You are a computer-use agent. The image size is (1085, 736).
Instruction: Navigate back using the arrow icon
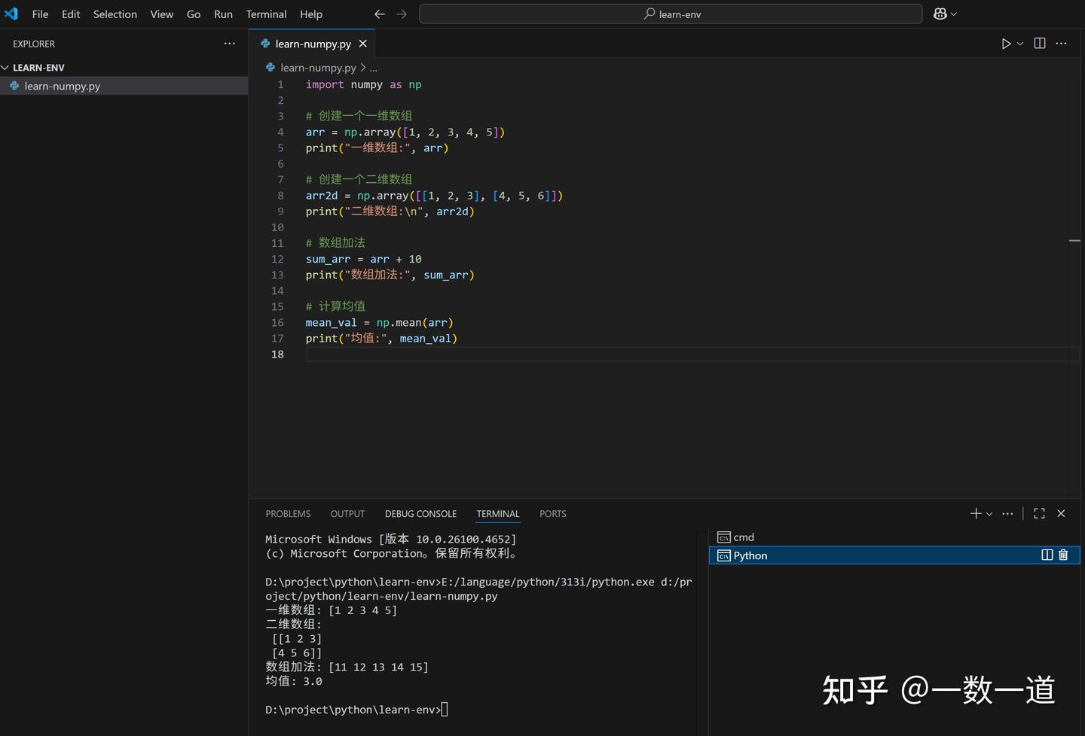click(x=379, y=14)
